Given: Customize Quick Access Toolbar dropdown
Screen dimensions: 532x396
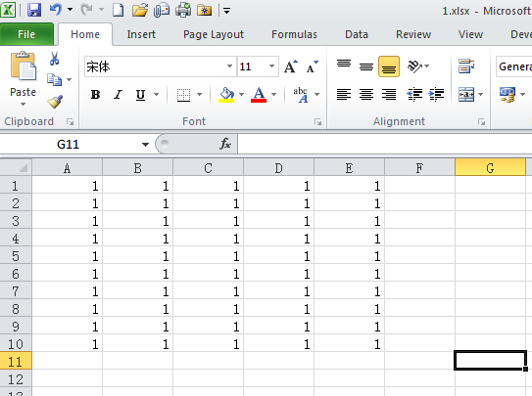Looking at the screenshot, I should pos(226,11).
